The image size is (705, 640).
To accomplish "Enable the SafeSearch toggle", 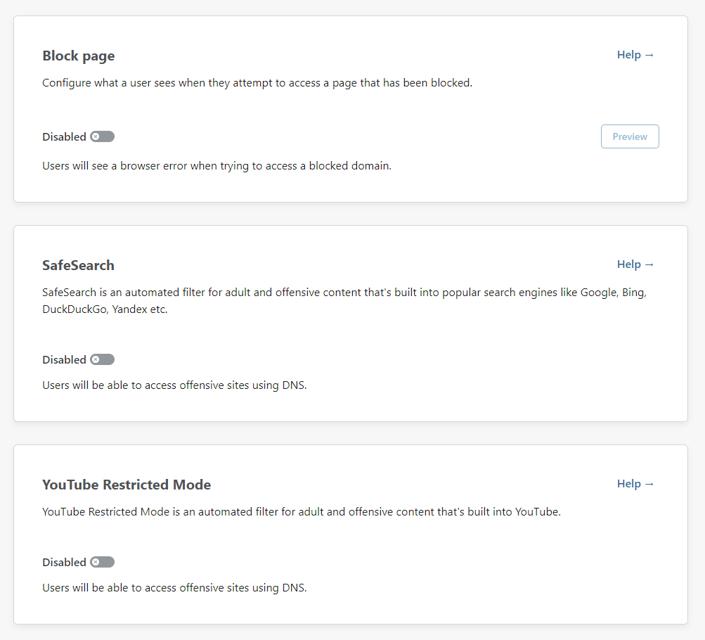I will click(102, 359).
